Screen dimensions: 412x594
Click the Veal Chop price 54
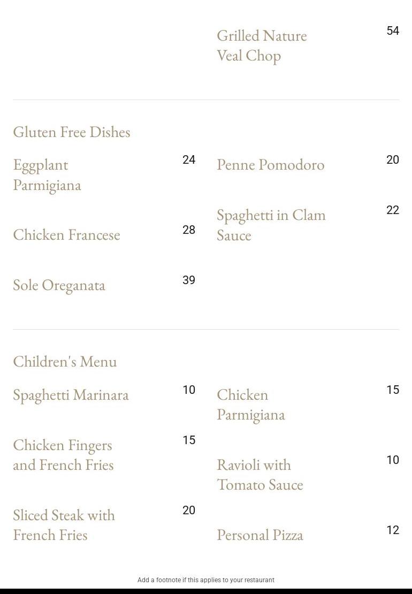393,31
